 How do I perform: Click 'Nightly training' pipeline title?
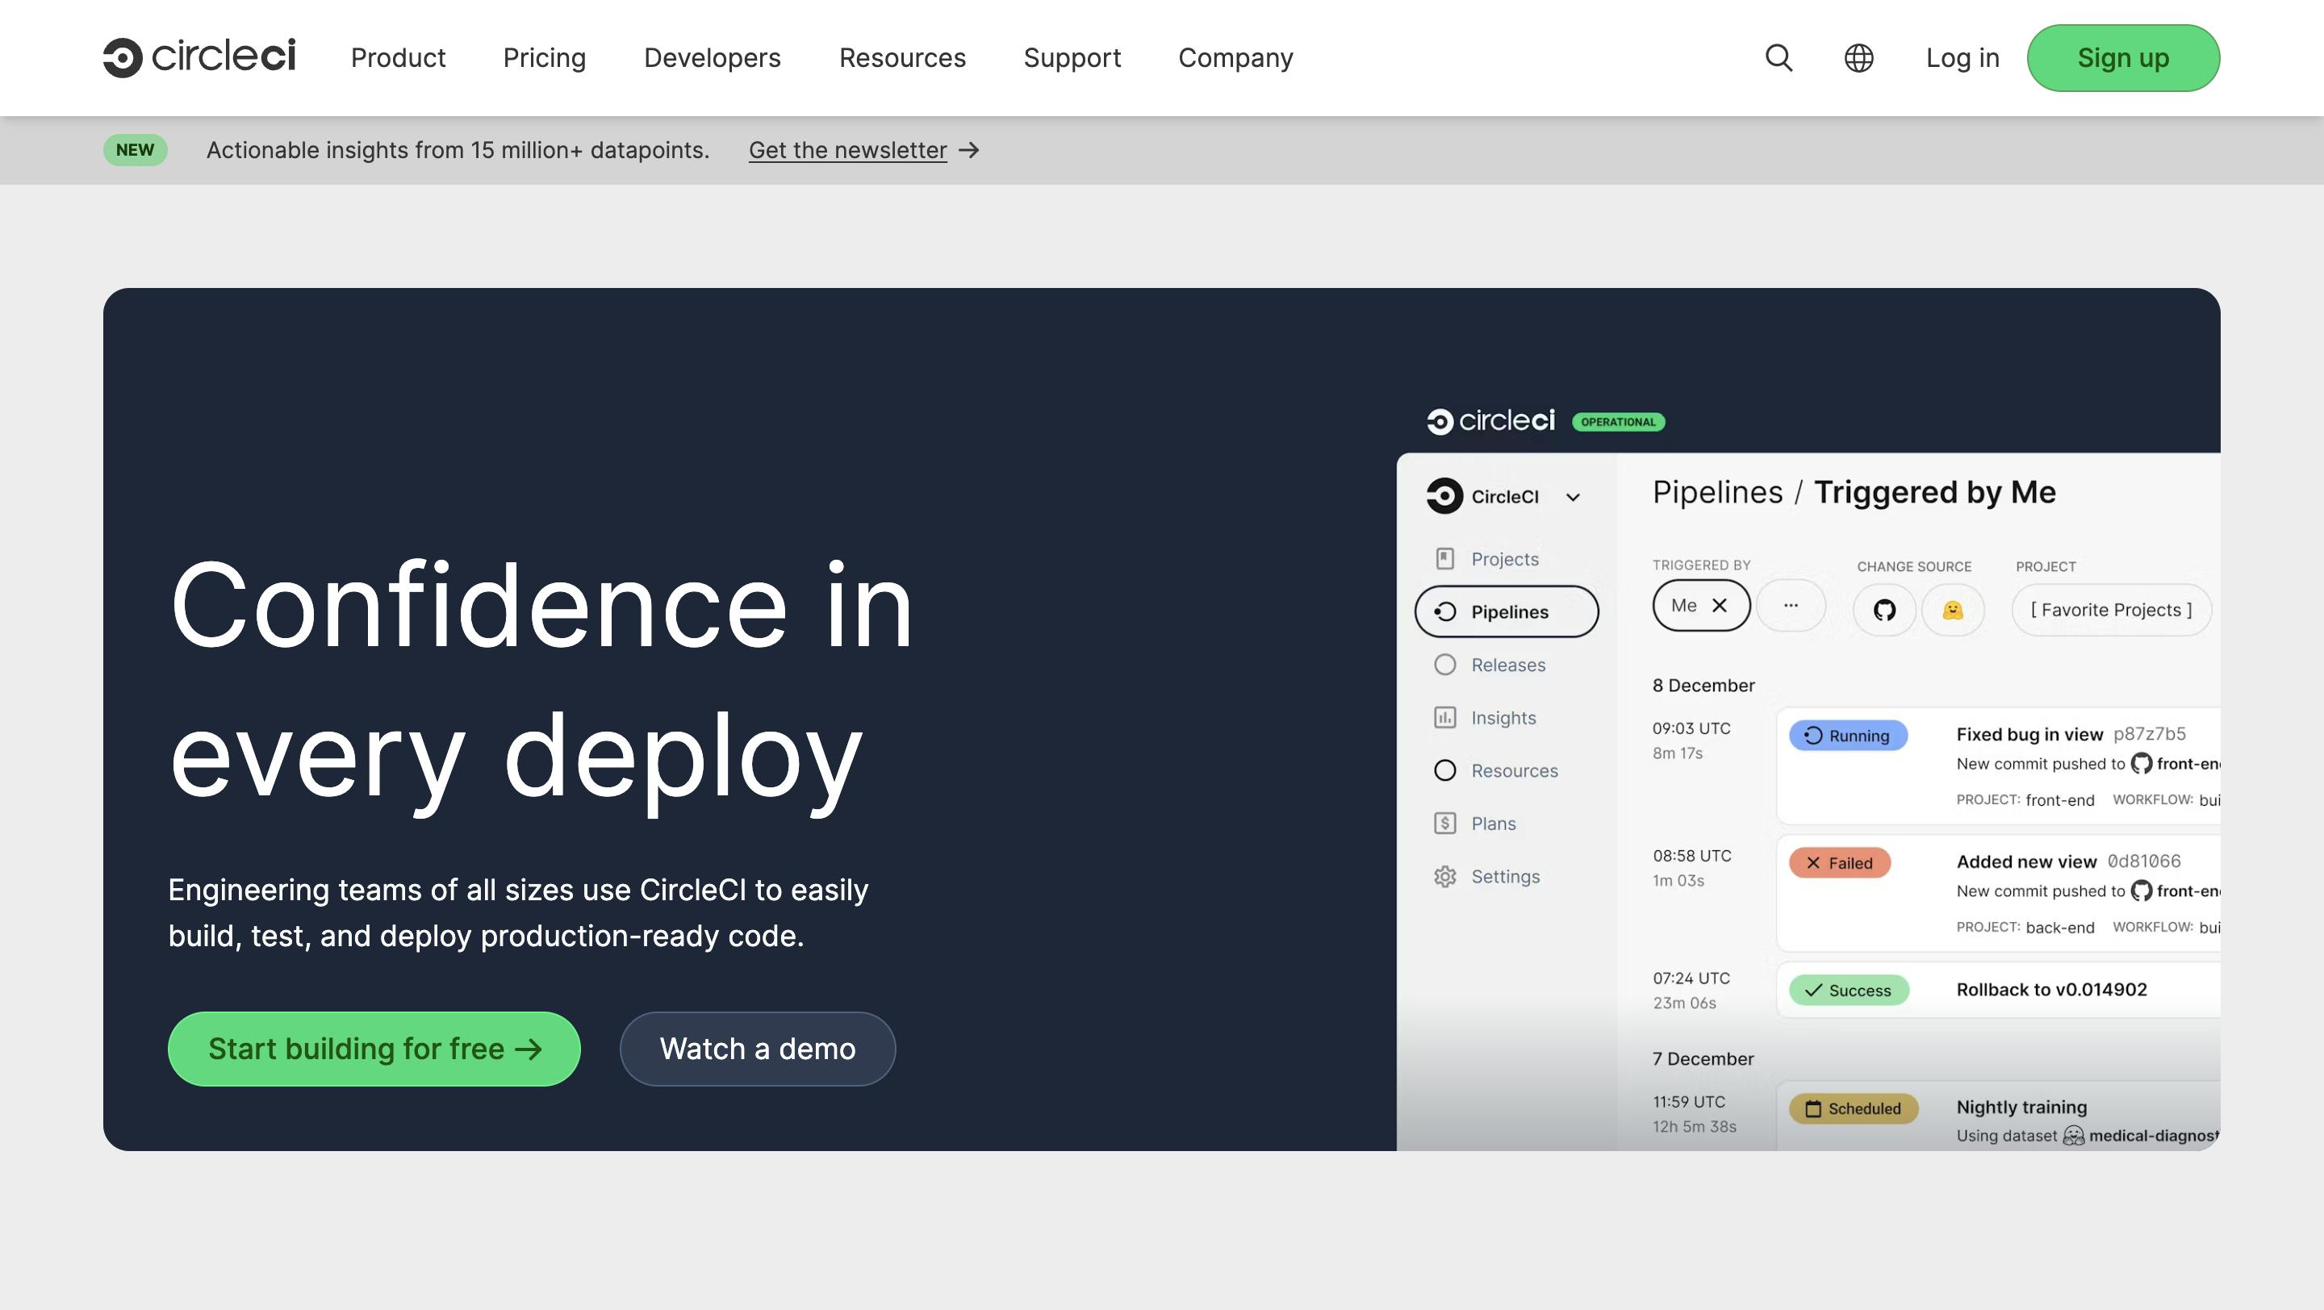(x=2021, y=1108)
